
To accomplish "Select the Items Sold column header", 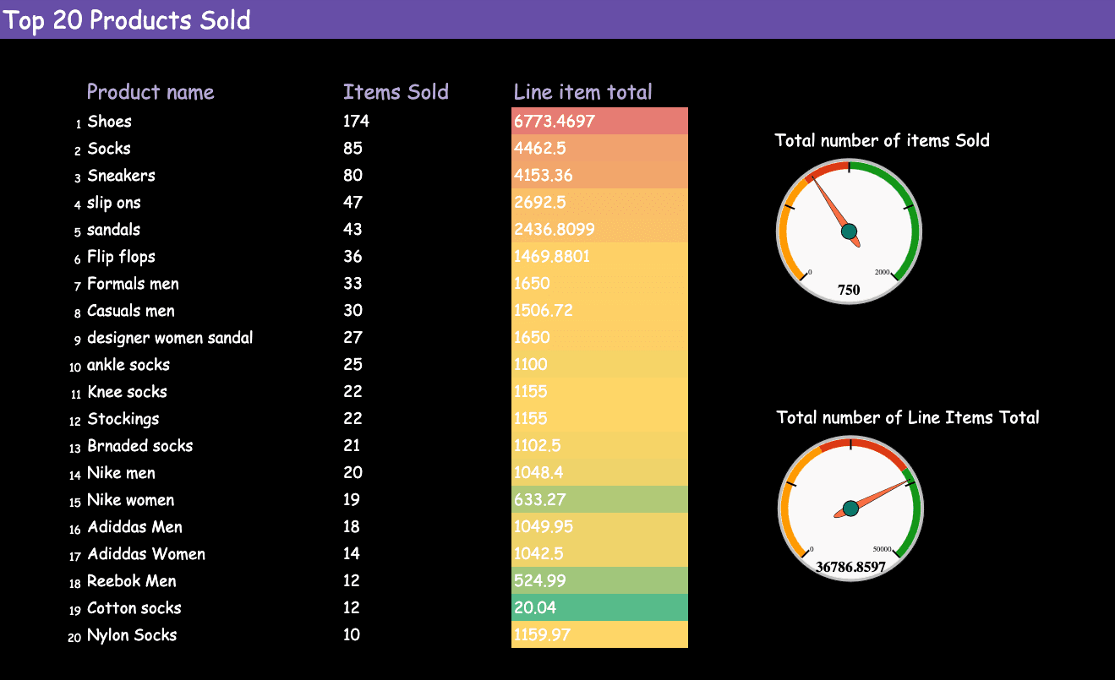I will click(396, 92).
